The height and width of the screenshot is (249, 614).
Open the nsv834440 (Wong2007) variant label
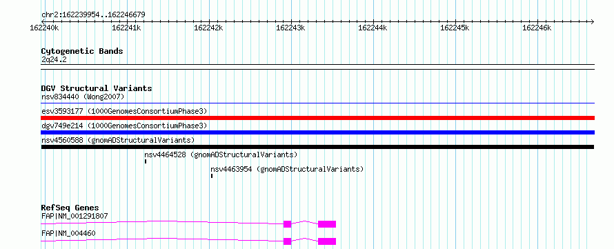(83, 97)
